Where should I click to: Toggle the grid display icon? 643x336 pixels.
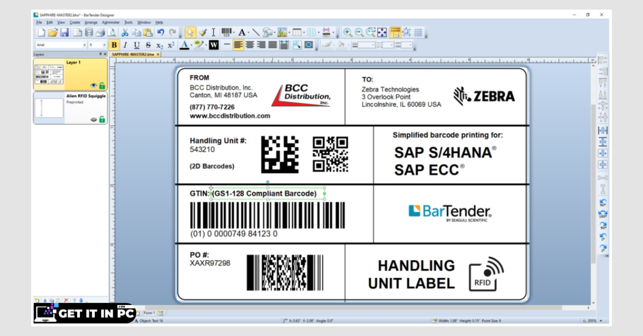[418, 33]
